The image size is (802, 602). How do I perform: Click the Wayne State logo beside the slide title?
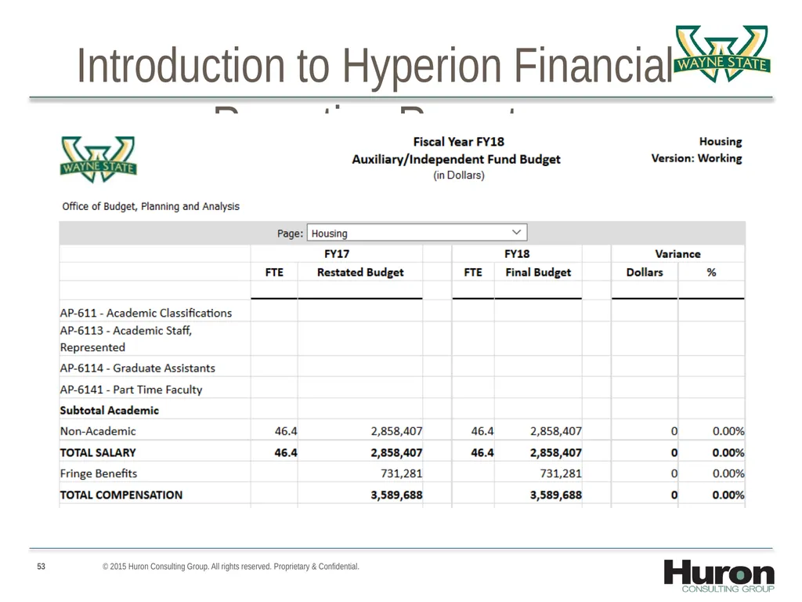(x=722, y=54)
